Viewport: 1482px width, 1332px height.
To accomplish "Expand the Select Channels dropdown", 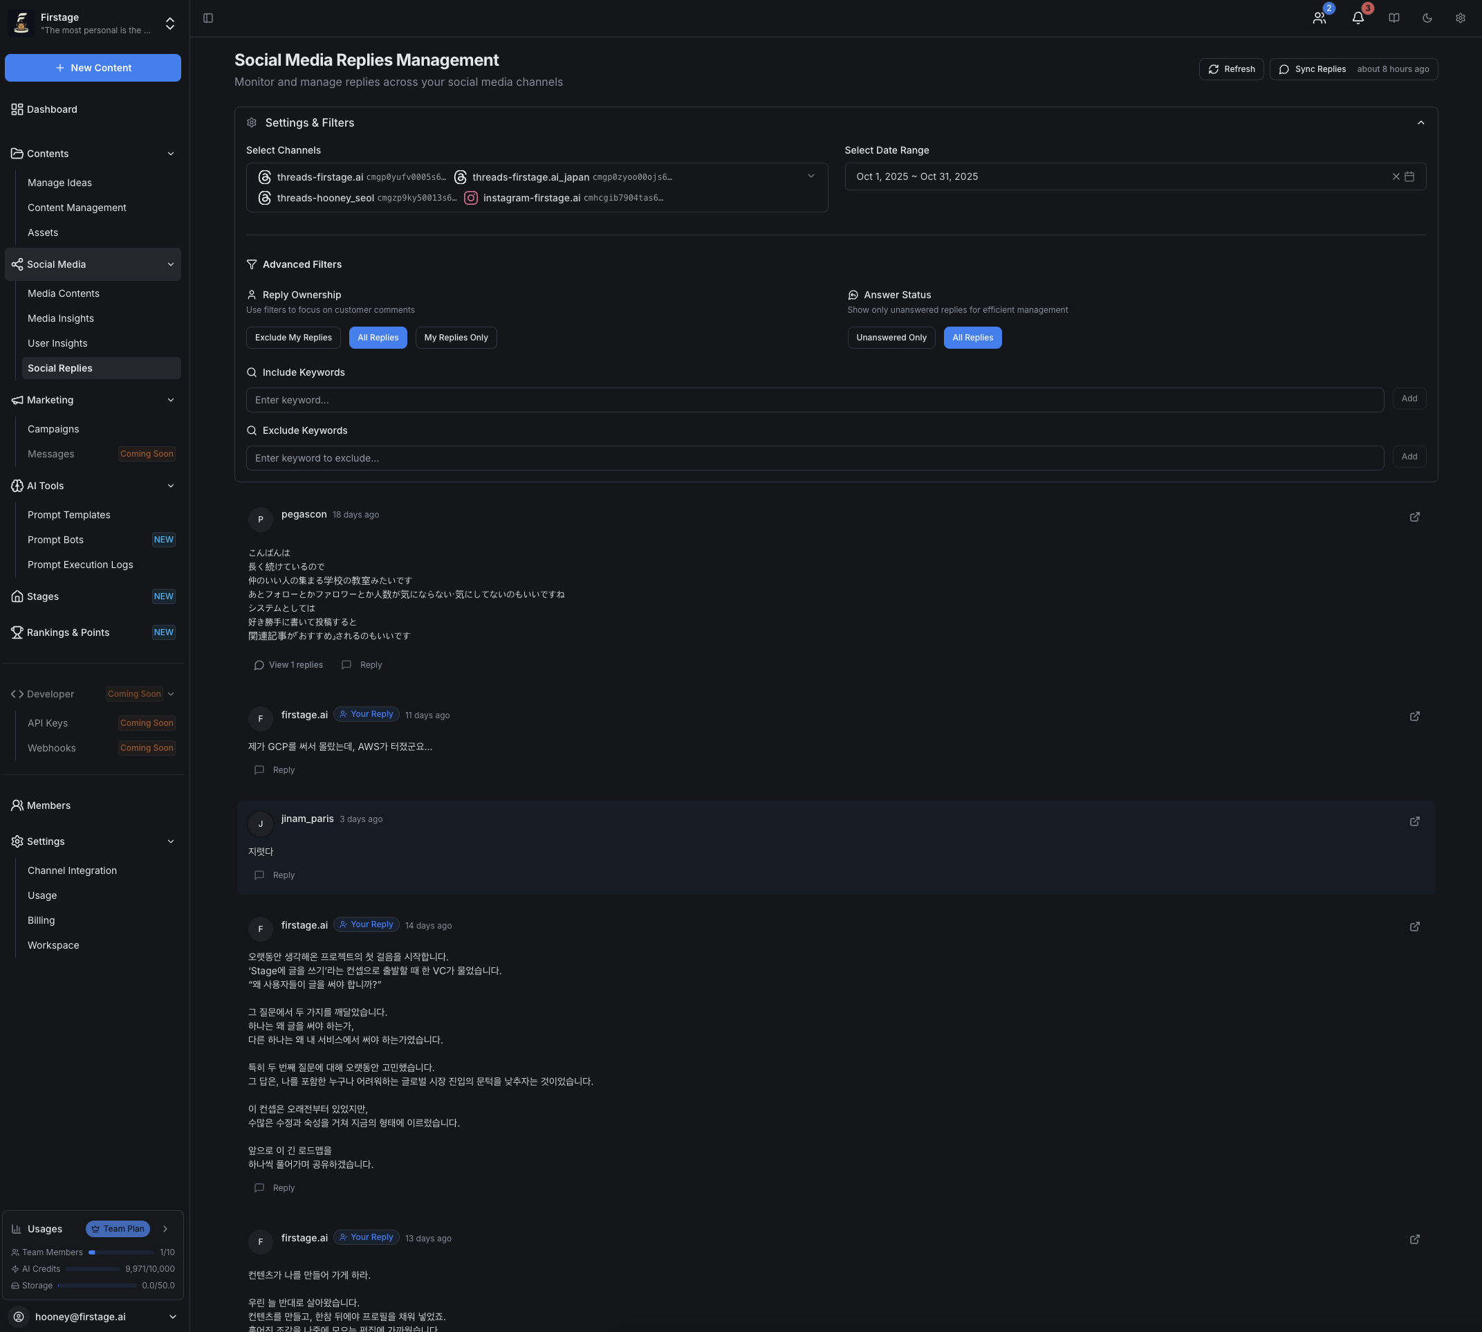I will point(811,176).
